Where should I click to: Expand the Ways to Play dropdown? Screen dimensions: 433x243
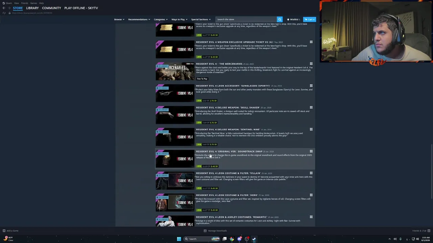coord(179,19)
